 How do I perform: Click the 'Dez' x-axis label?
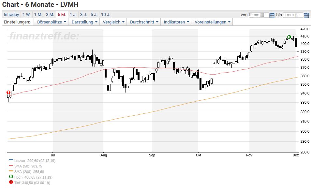(296, 155)
